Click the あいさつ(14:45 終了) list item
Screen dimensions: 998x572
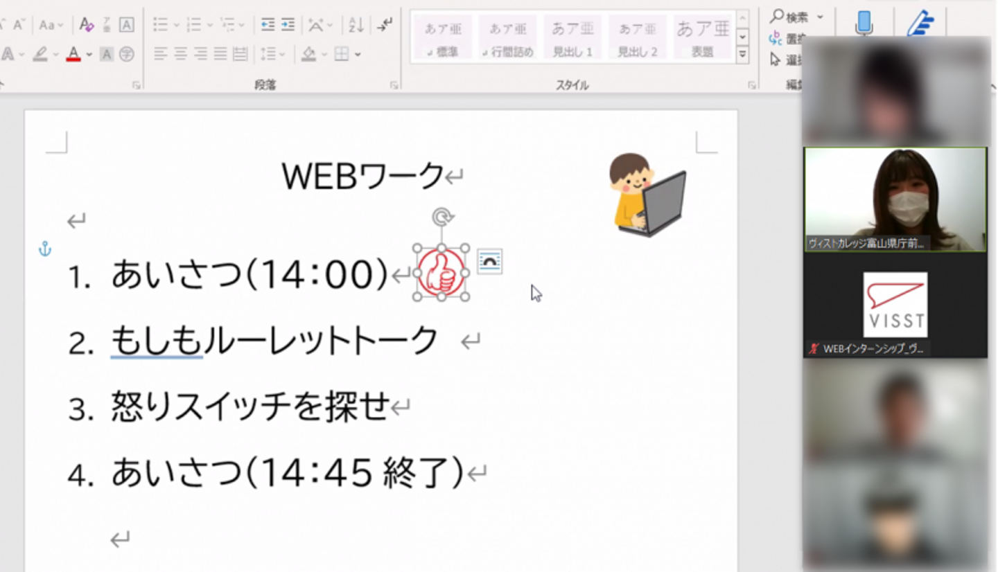tap(287, 473)
